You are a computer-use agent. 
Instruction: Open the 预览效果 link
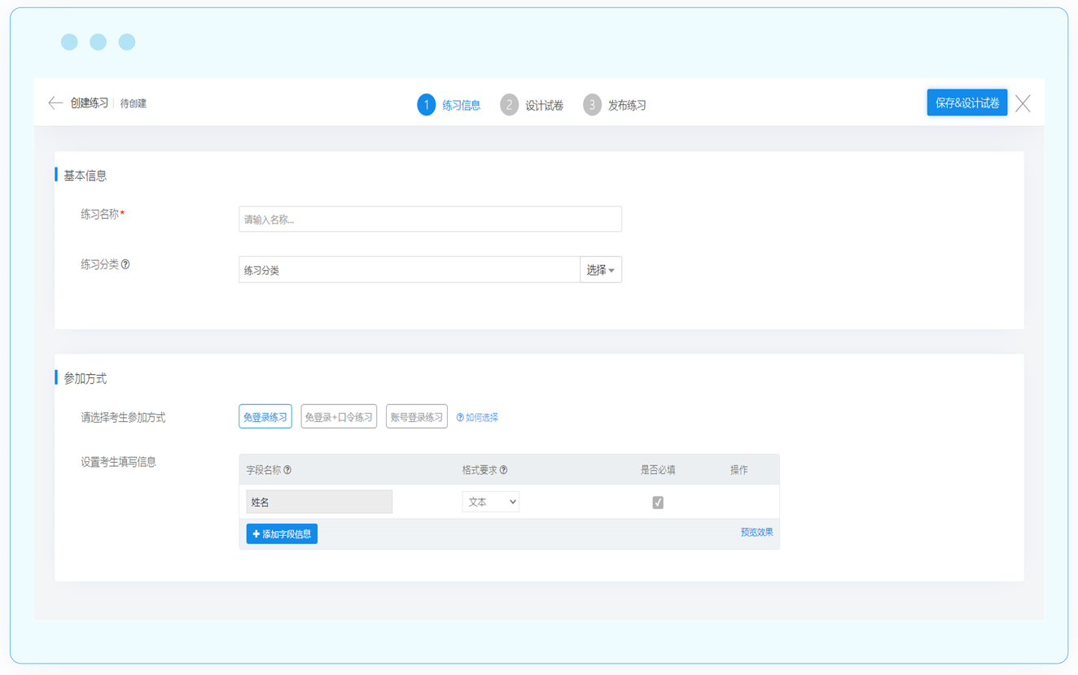756,533
